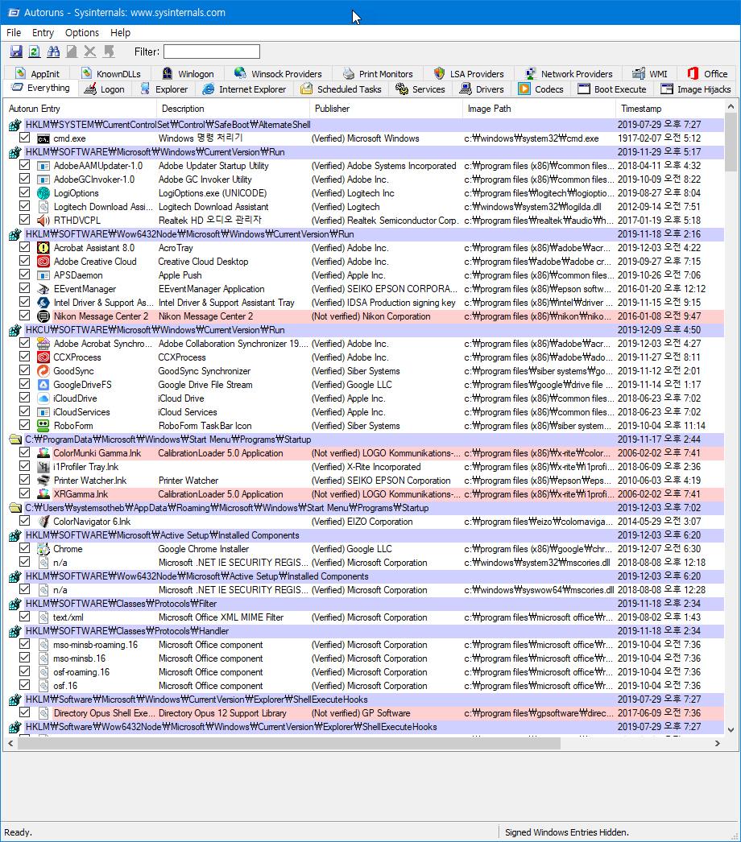Switch to the Services tab
Screen dimensions: 741x842
420,89
